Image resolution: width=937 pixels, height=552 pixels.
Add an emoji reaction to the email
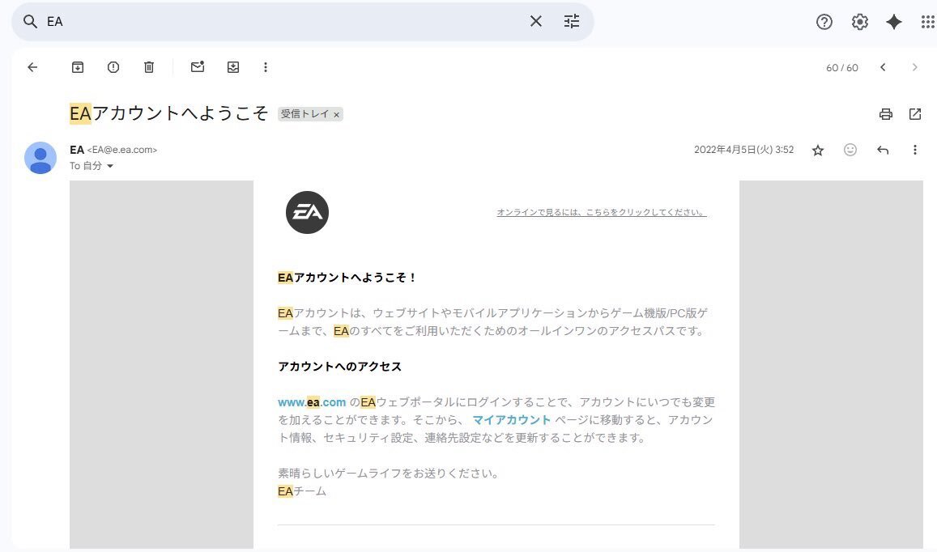point(850,150)
